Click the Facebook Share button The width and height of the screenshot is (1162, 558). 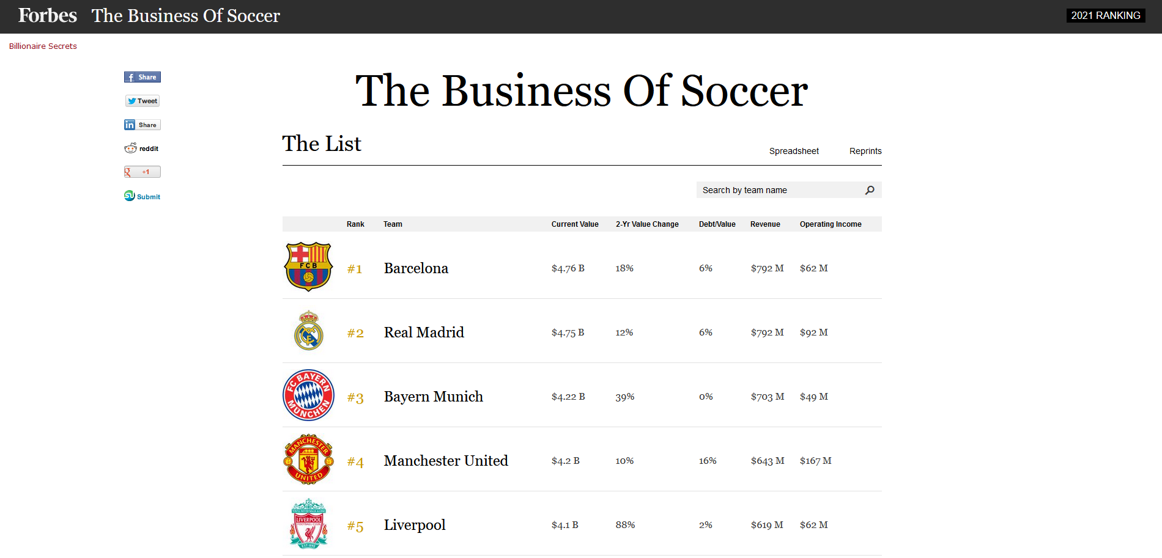pyautogui.click(x=142, y=77)
